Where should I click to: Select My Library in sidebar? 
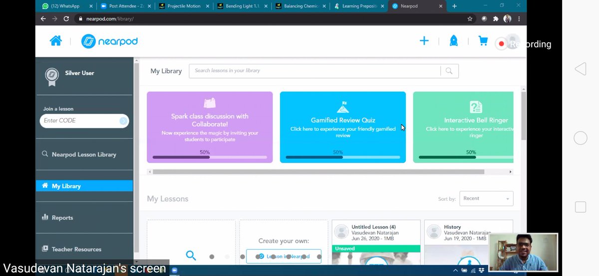click(x=84, y=186)
